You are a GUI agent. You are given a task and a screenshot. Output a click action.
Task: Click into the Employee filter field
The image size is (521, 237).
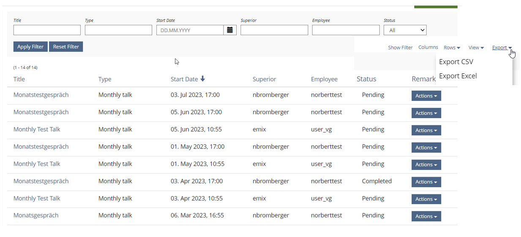click(x=346, y=30)
